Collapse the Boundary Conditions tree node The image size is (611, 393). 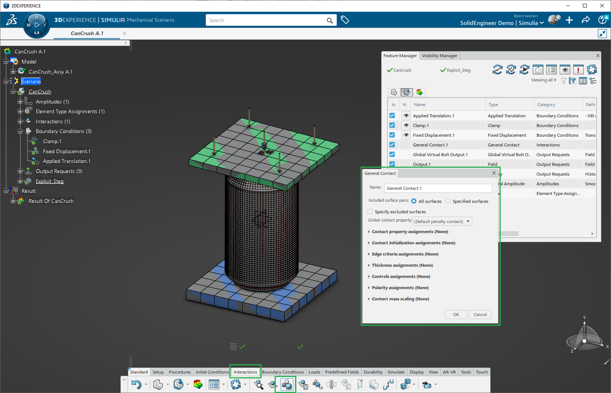20,131
